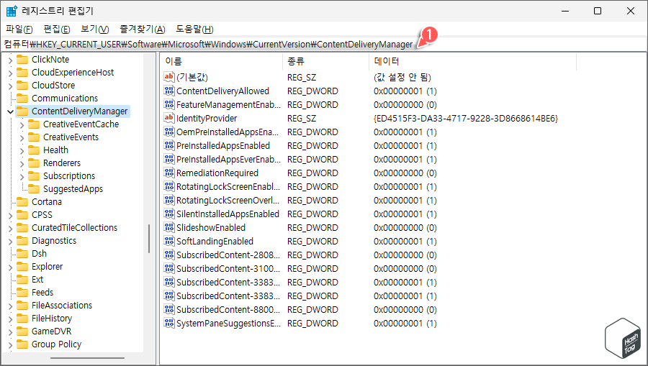This screenshot has height=366, width=648.
Task: Expand the FileAssociations key
Action: coord(10,306)
